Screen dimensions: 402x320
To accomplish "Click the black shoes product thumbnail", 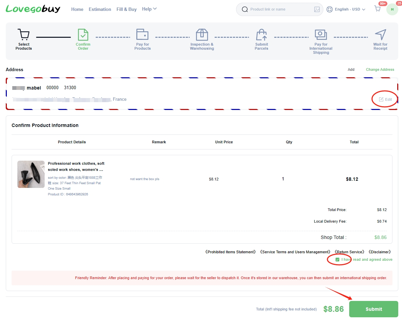I will tap(31, 174).
